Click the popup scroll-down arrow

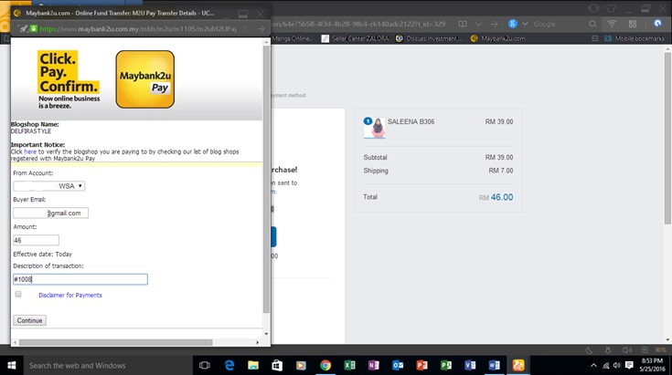click(x=266, y=334)
